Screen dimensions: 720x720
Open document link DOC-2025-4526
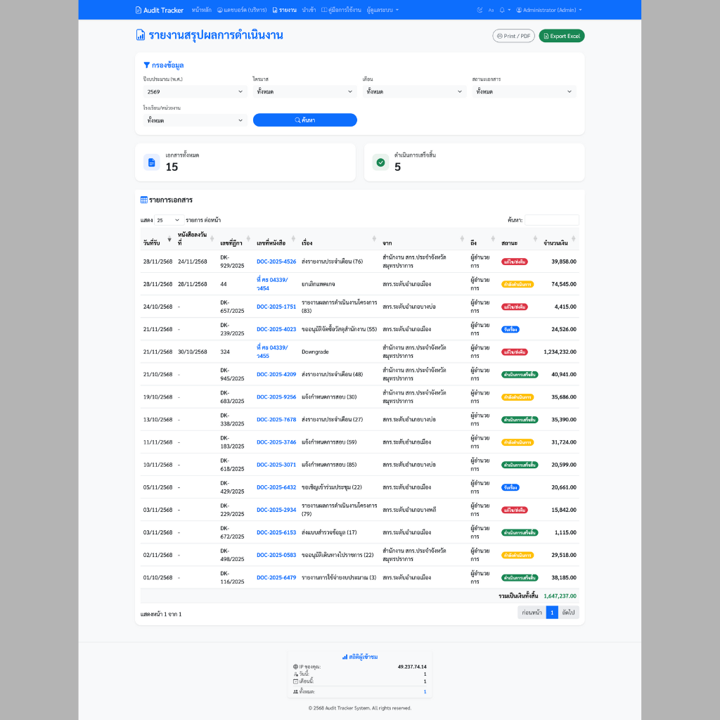[x=276, y=262]
